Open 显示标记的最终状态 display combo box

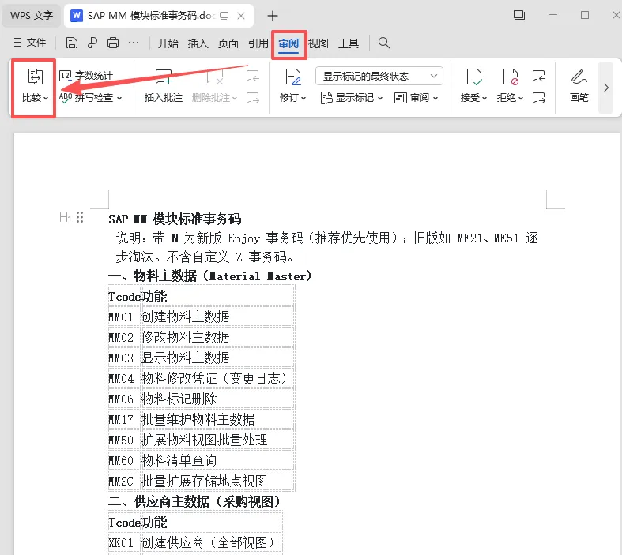379,76
